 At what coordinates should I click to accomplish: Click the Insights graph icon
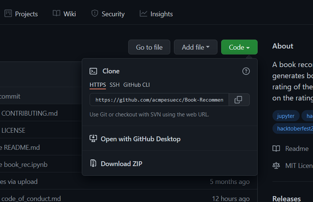tap(143, 14)
